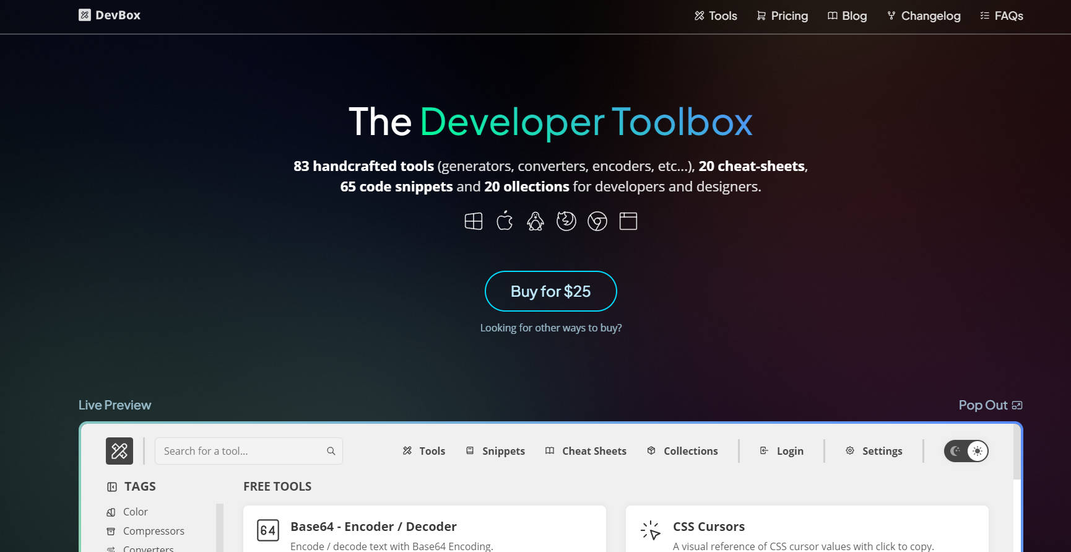The width and height of the screenshot is (1071, 552).
Task: Click the Linux penguin platform icon
Action: pyautogui.click(x=535, y=221)
